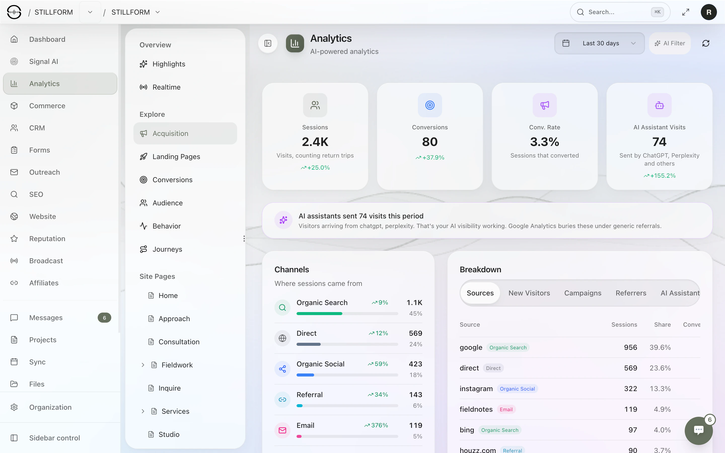Click the Organic Search magnifier channel icon
Image resolution: width=725 pixels, height=453 pixels.
282,307
